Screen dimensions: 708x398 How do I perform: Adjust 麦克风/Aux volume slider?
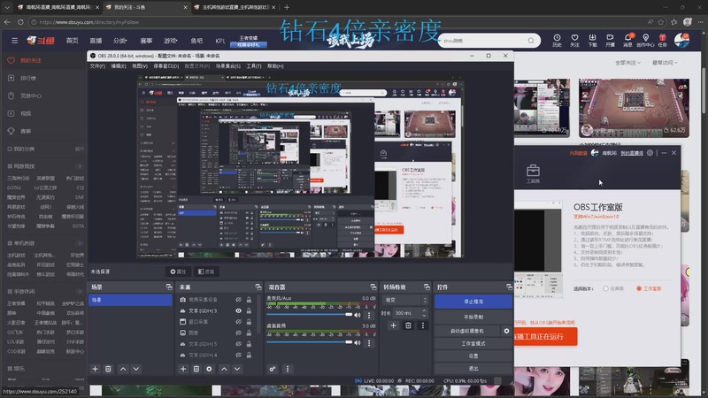309,315
